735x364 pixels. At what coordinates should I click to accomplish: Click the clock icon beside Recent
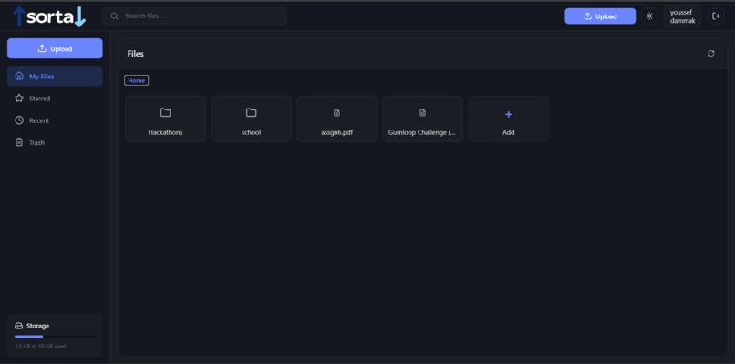point(19,120)
